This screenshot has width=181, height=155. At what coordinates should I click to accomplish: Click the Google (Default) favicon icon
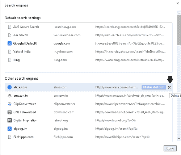click(x=9, y=43)
